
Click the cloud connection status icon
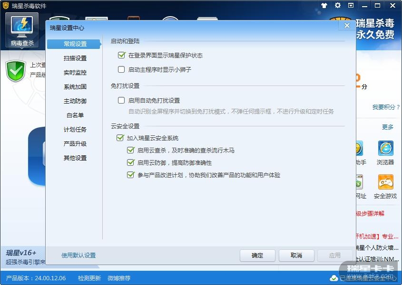[x=333, y=278]
